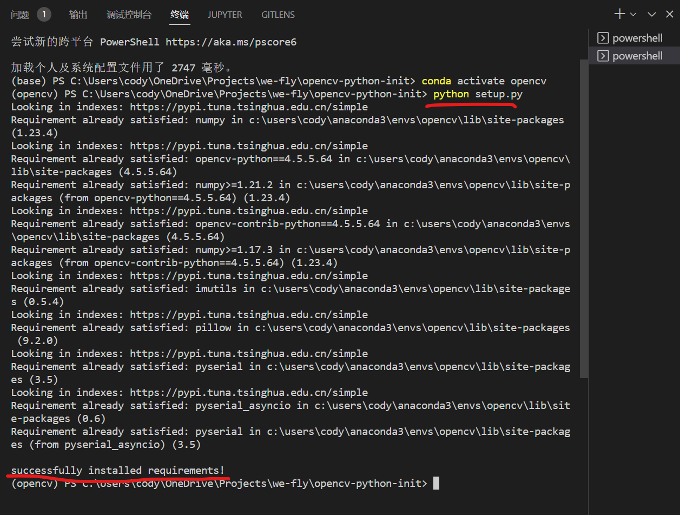Open the 输出 tab
Viewport: 680px width, 515px height.
coord(78,15)
